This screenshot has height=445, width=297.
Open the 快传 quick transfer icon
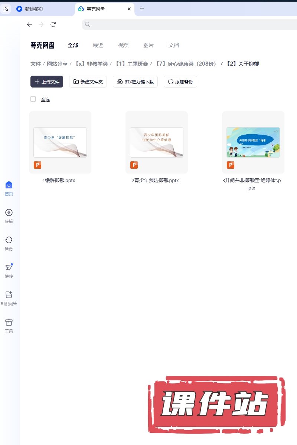(9, 268)
